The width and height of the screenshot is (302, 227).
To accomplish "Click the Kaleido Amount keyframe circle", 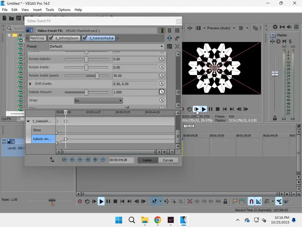I will click(65, 139).
